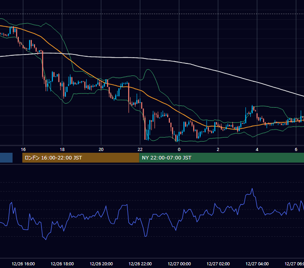Click the 12/27 04:00 date label
The image size is (304, 268).
[257, 264]
